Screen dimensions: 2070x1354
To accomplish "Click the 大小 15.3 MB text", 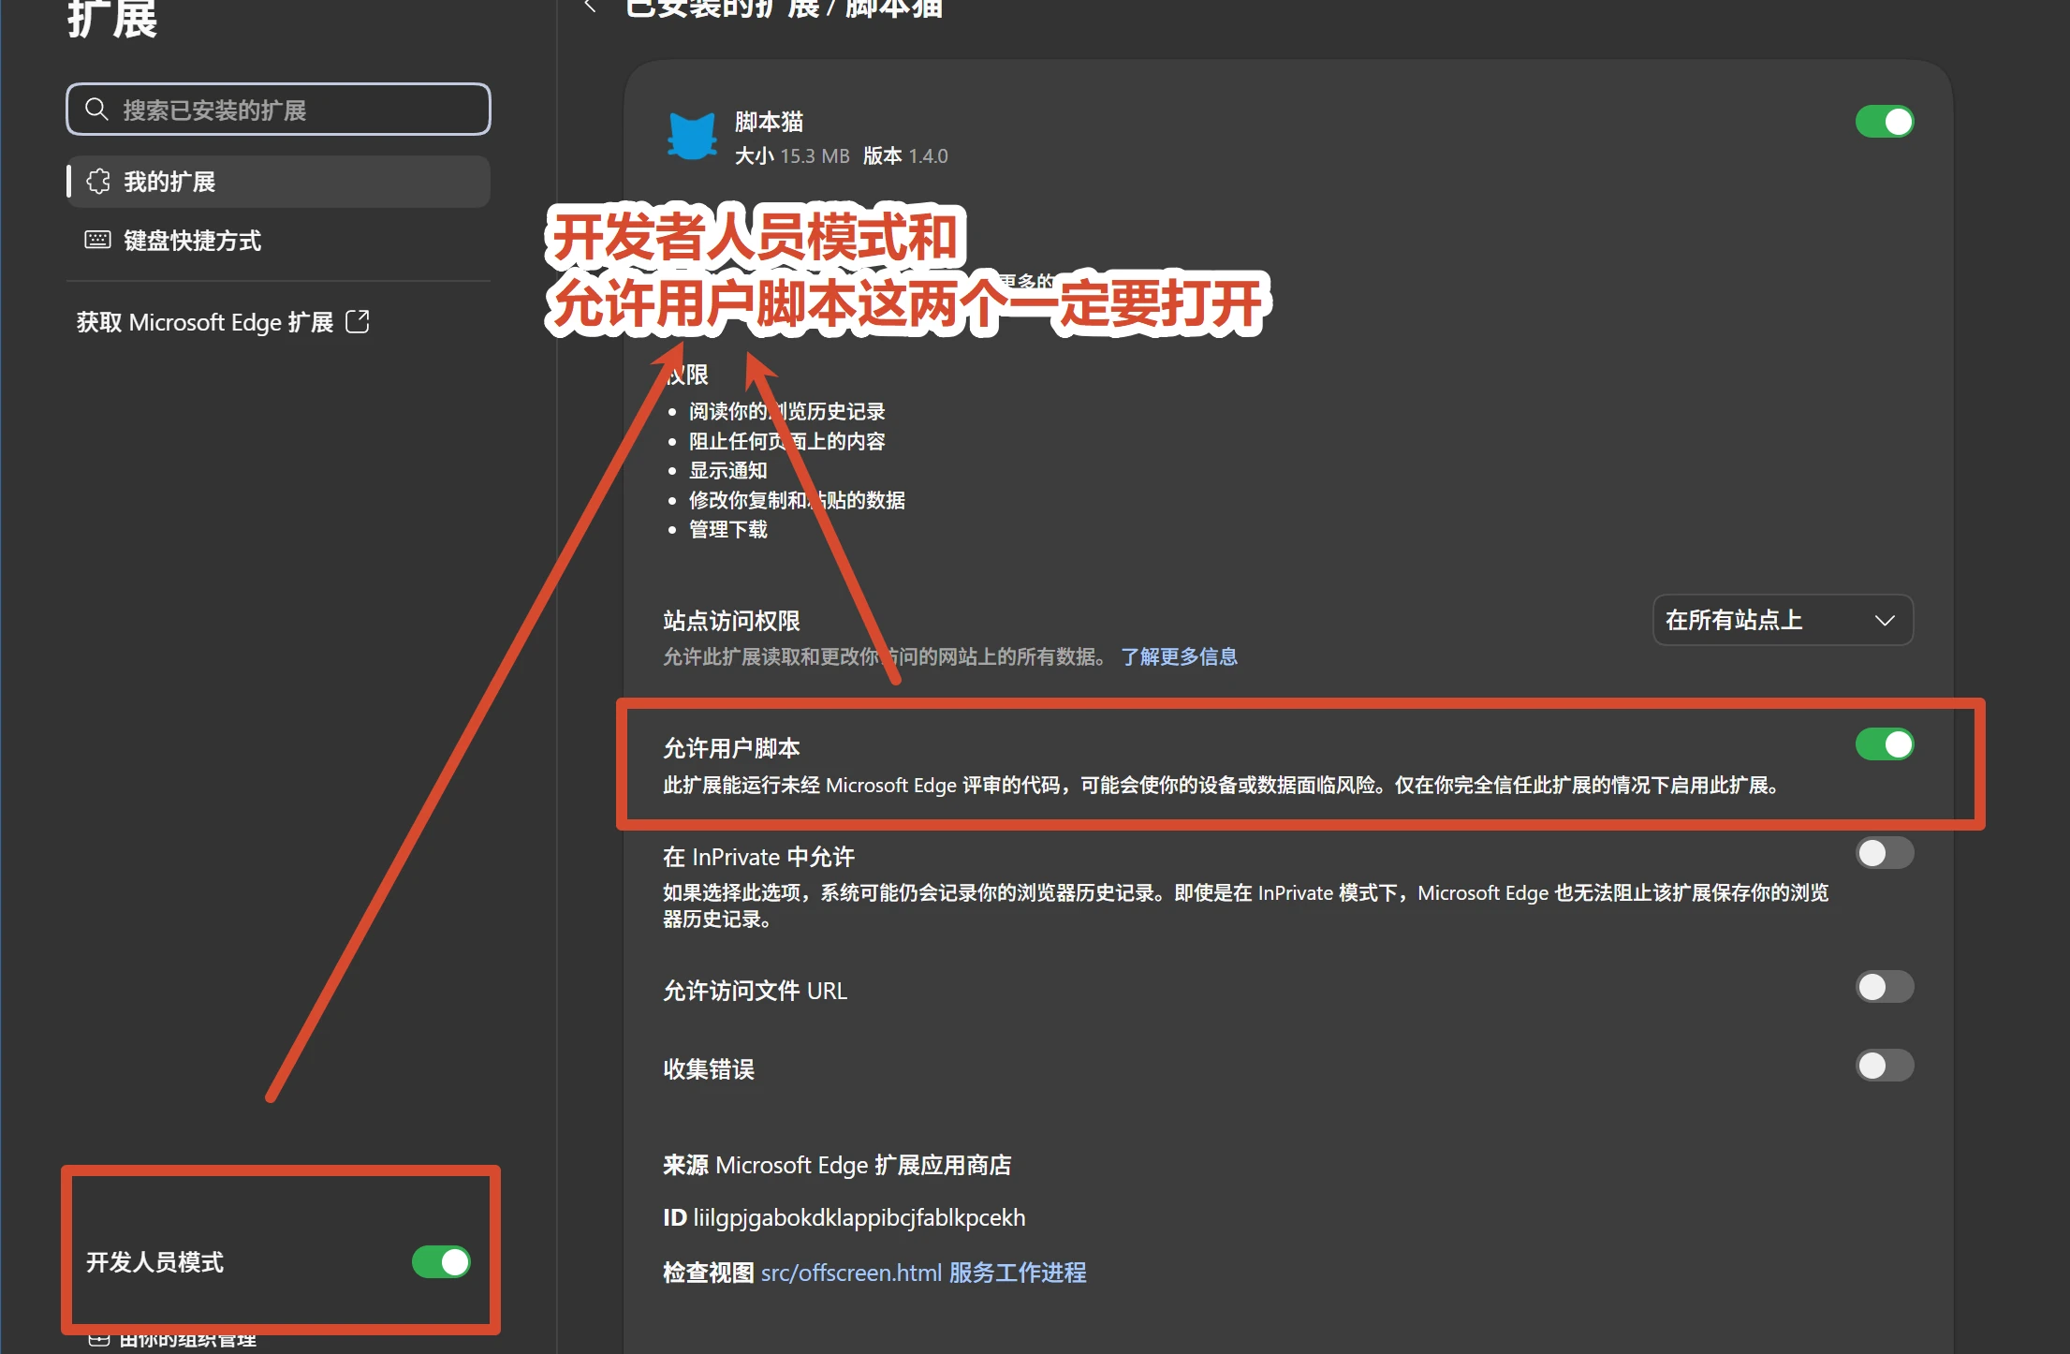I will [792, 156].
